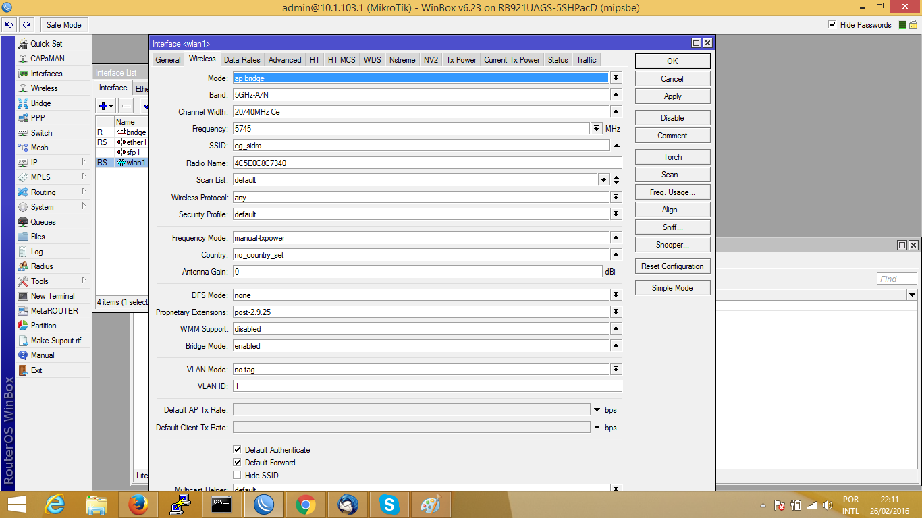Open Quick Set from sidebar

click(46, 44)
